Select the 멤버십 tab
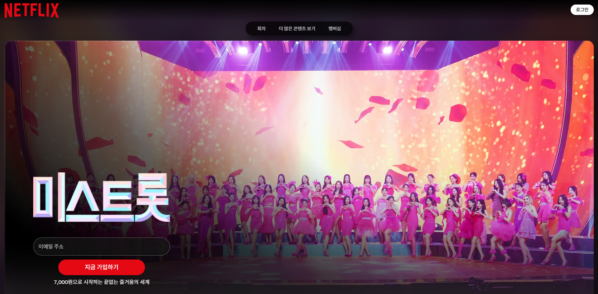The width and height of the screenshot is (598, 294). 335,29
